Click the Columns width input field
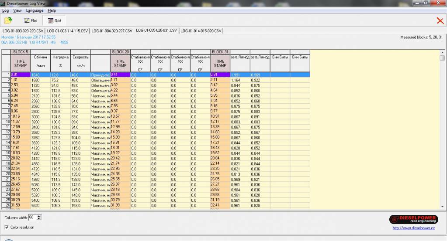Screen dimensions: 447x241 tap(32, 217)
